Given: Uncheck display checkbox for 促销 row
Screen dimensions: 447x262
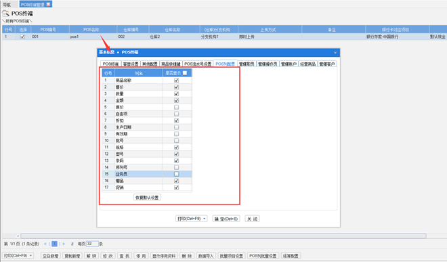Looking at the screenshot, I should tap(177, 188).
